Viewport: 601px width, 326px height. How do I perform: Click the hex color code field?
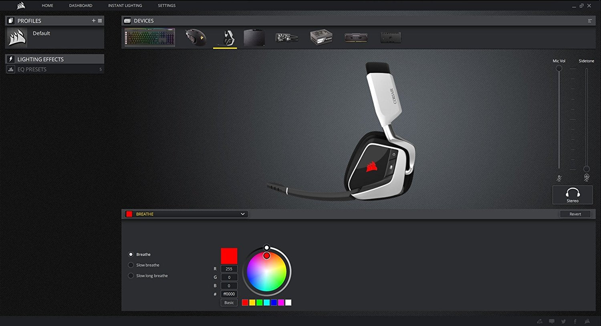[x=229, y=294]
